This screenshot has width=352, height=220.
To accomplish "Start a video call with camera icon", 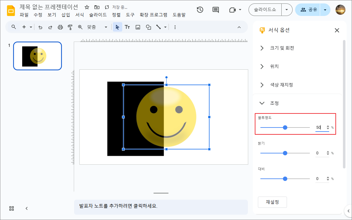I will click(x=233, y=10).
